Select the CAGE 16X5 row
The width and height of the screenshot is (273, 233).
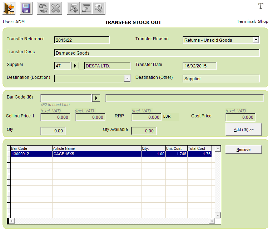tap(96, 154)
